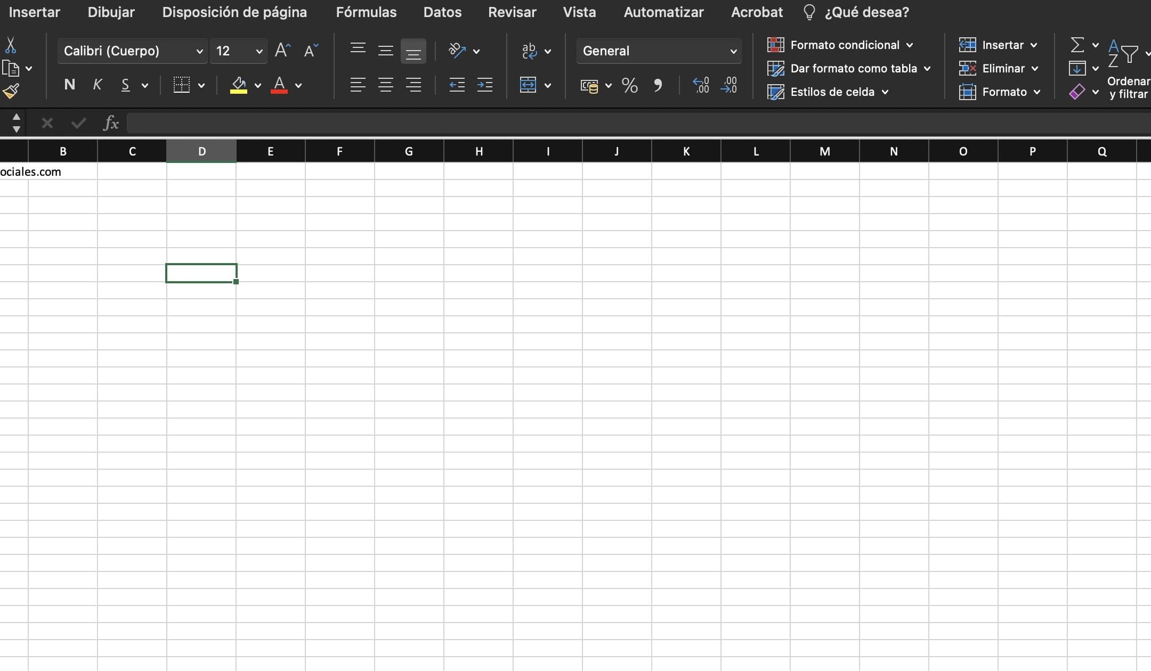Toggle center horizontal alignment
Image resolution: width=1151 pixels, height=671 pixels.
pos(386,85)
